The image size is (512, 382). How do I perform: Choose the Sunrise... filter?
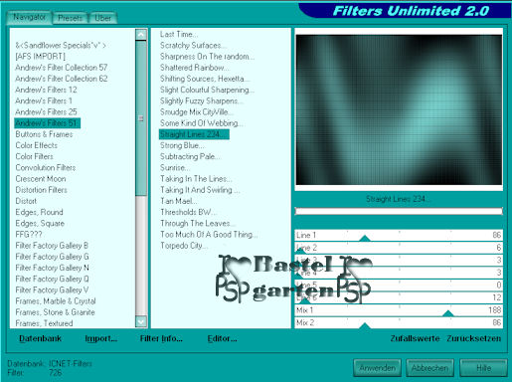(x=175, y=167)
